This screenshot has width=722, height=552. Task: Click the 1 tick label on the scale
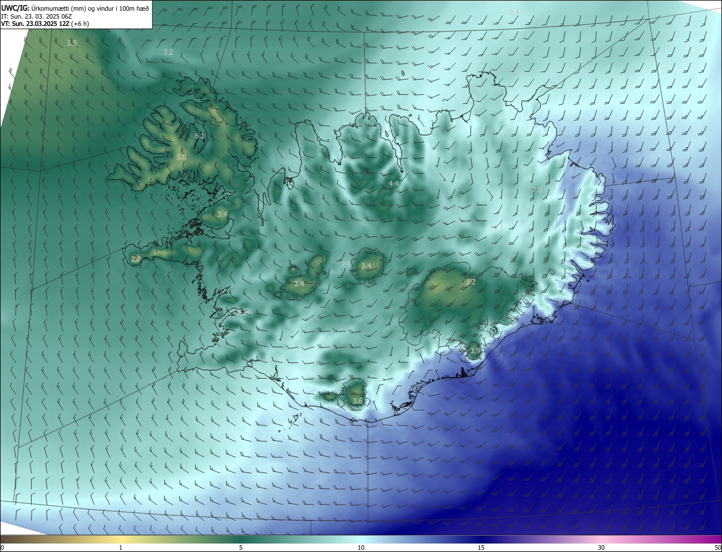[x=121, y=548]
